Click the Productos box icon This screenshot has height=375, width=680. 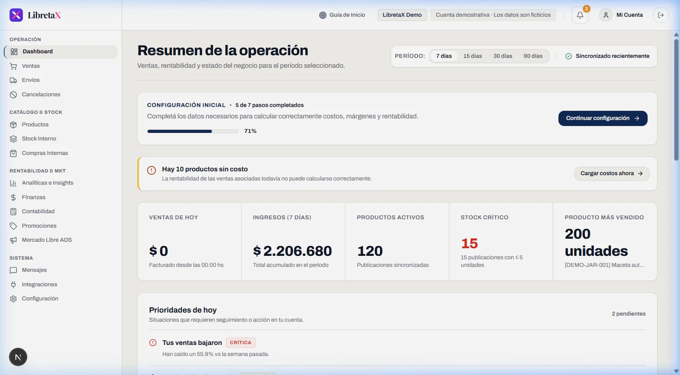coord(13,125)
